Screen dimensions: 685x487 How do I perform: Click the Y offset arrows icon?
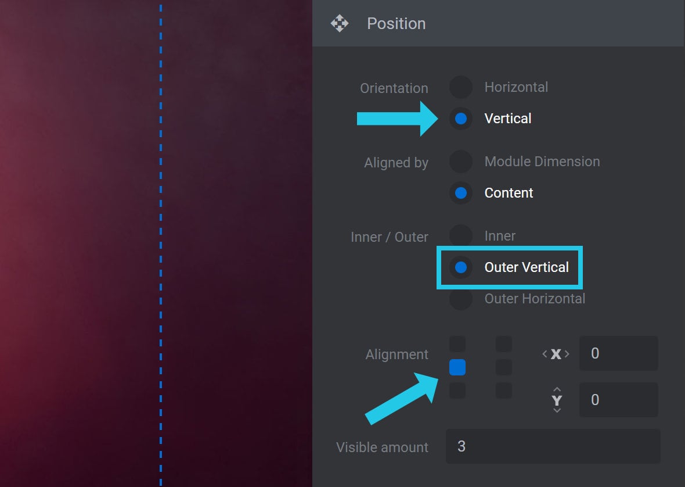coord(557,400)
